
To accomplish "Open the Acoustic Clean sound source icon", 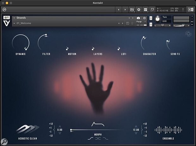I will pos(28,129).
